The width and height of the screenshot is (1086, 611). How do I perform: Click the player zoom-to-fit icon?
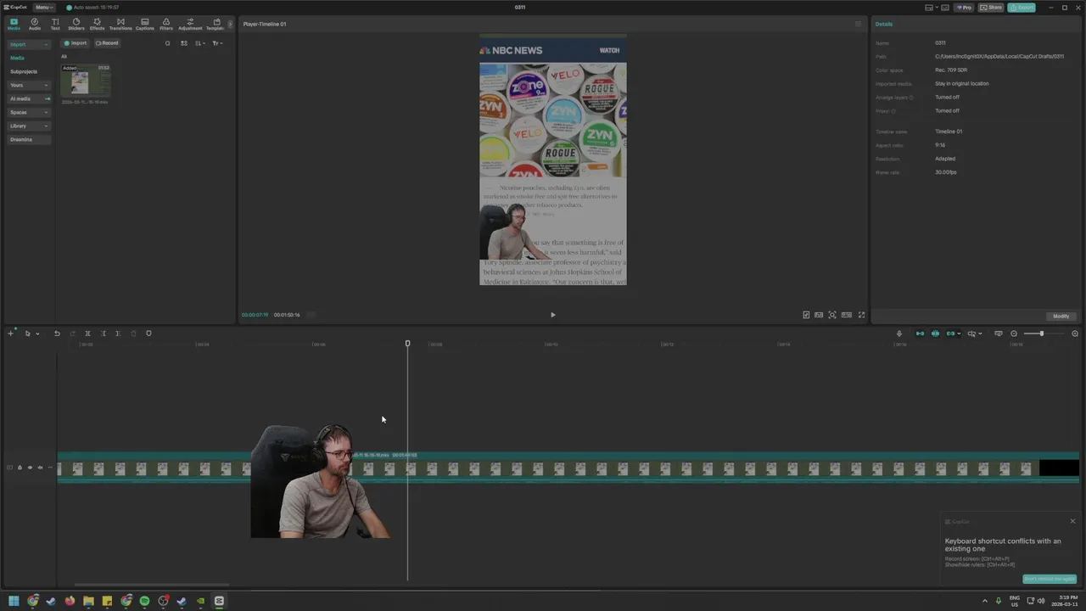tap(832, 315)
